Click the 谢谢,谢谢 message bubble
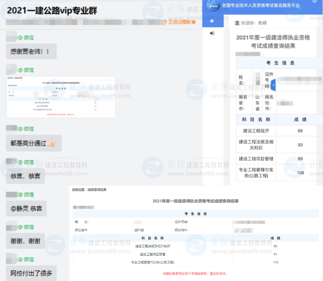 (x=25, y=241)
